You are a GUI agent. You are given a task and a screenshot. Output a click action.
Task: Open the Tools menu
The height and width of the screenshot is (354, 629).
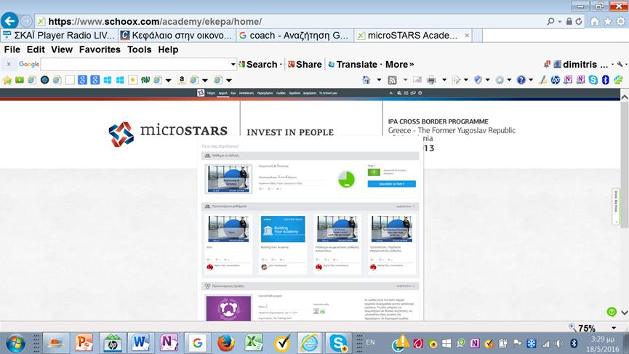pos(139,49)
